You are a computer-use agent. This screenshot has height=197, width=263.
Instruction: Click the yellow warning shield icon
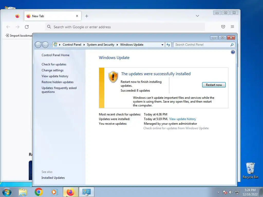(113, 77)
